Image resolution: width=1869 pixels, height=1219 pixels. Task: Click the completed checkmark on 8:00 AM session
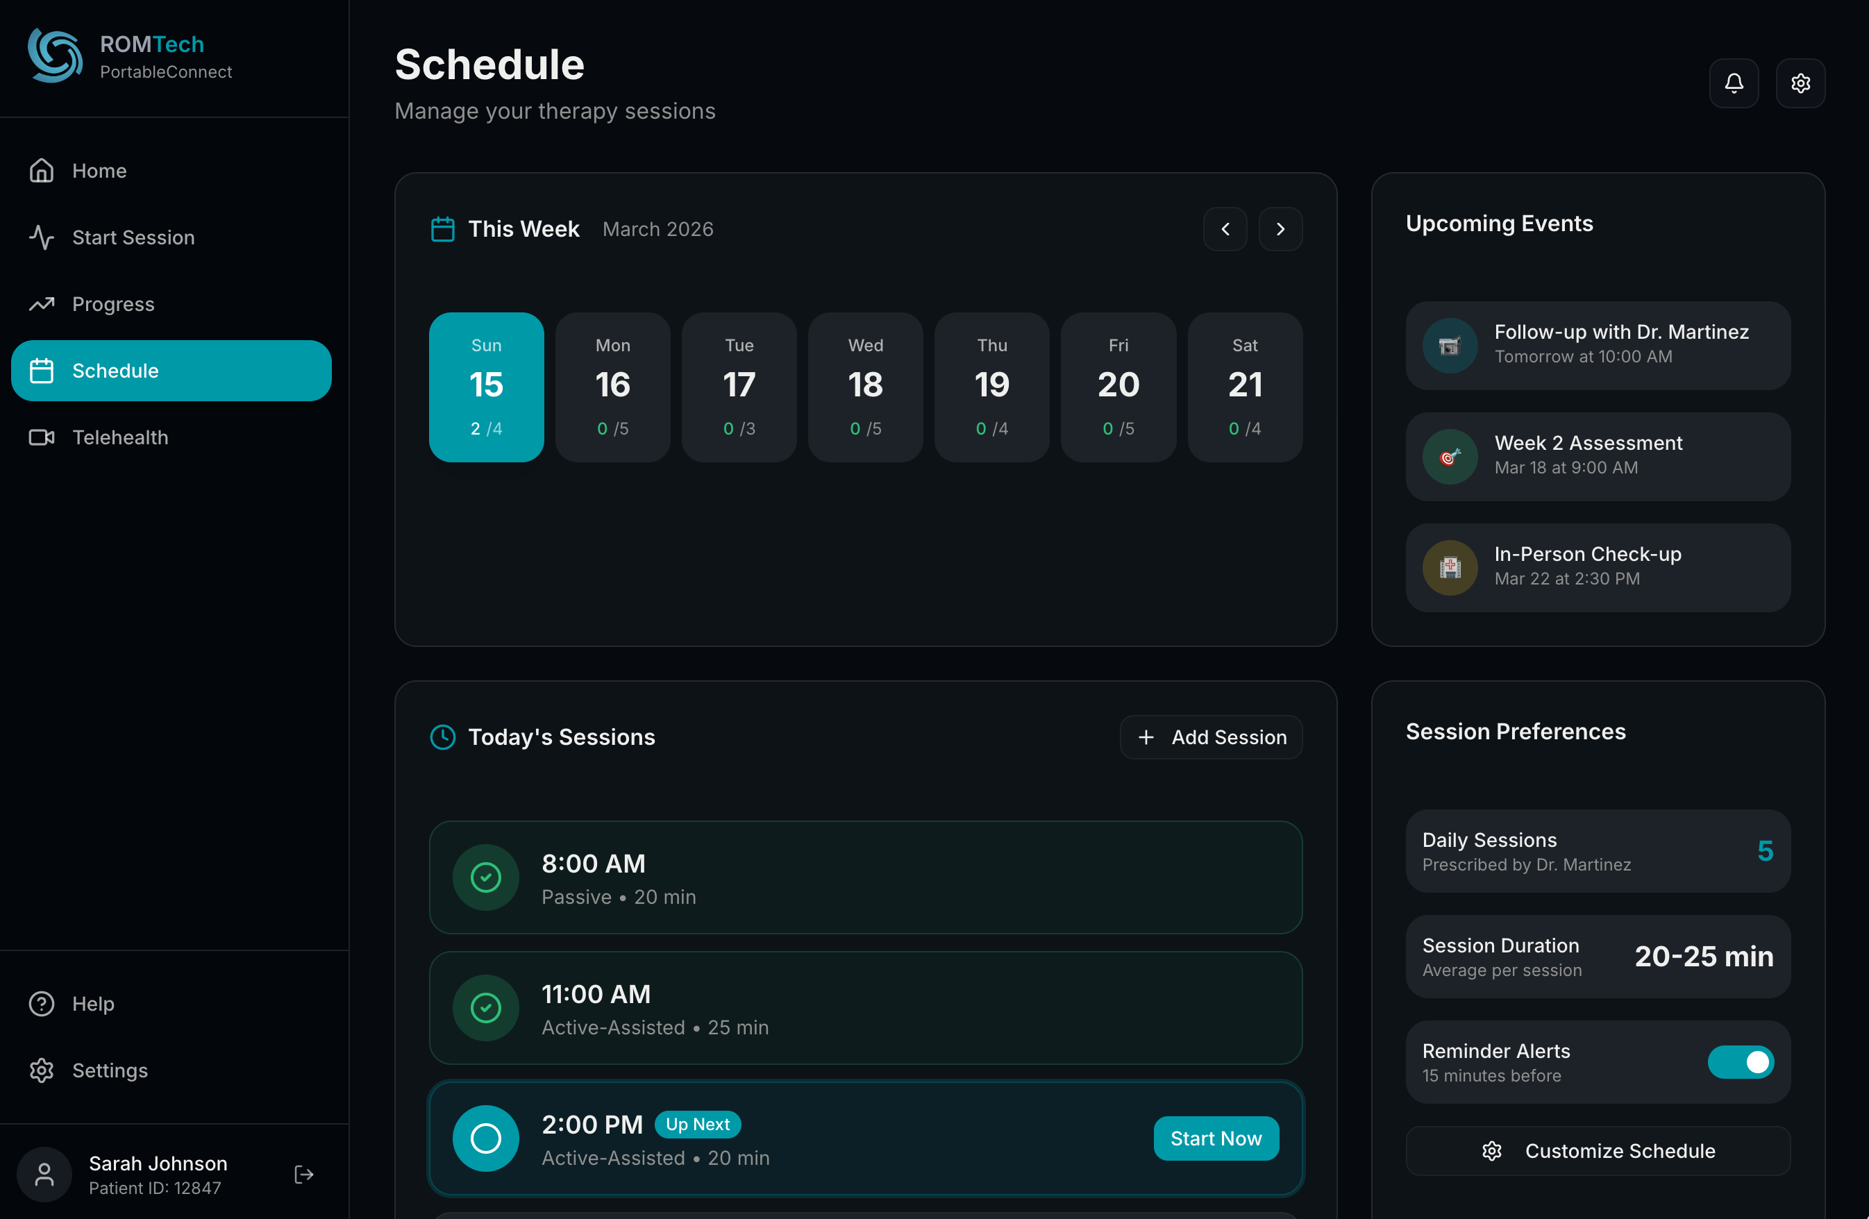click(485, 877)
